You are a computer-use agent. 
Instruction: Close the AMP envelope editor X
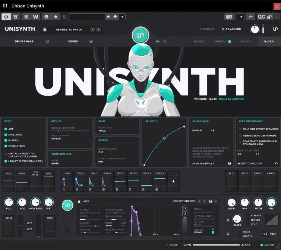[x=216, y=201]
